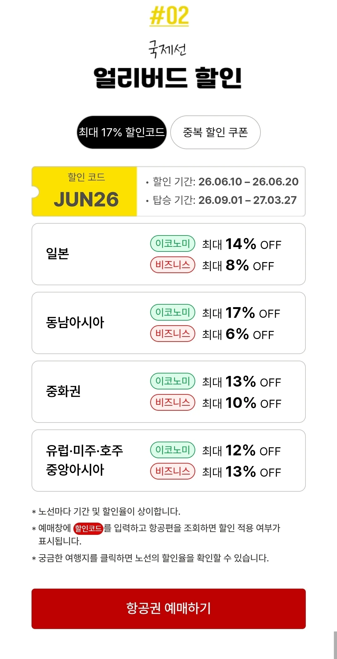Open the 일본 route discount card
This screenshot has width=337, height=659.
point(169,254)
